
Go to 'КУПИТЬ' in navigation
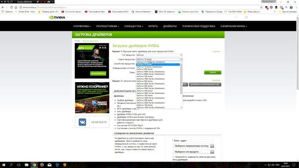153,26
